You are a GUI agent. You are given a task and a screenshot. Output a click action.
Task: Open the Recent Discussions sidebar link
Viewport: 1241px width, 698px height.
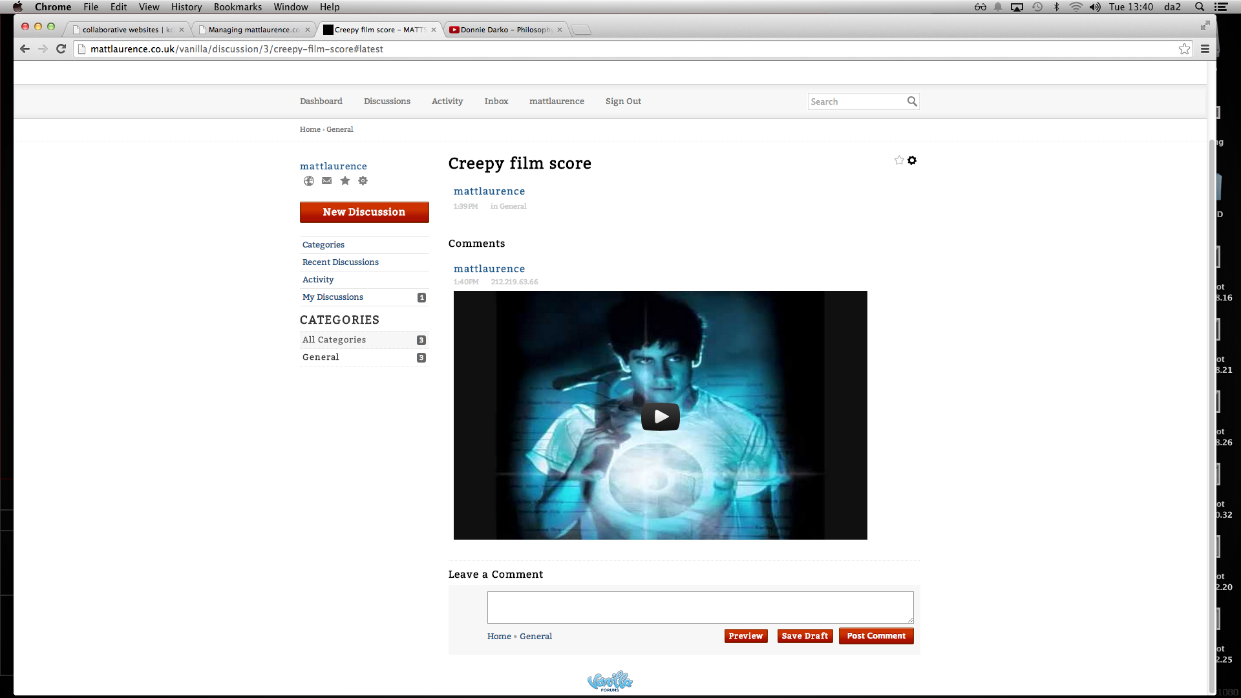pyautogui.click(x=341, y=262)
